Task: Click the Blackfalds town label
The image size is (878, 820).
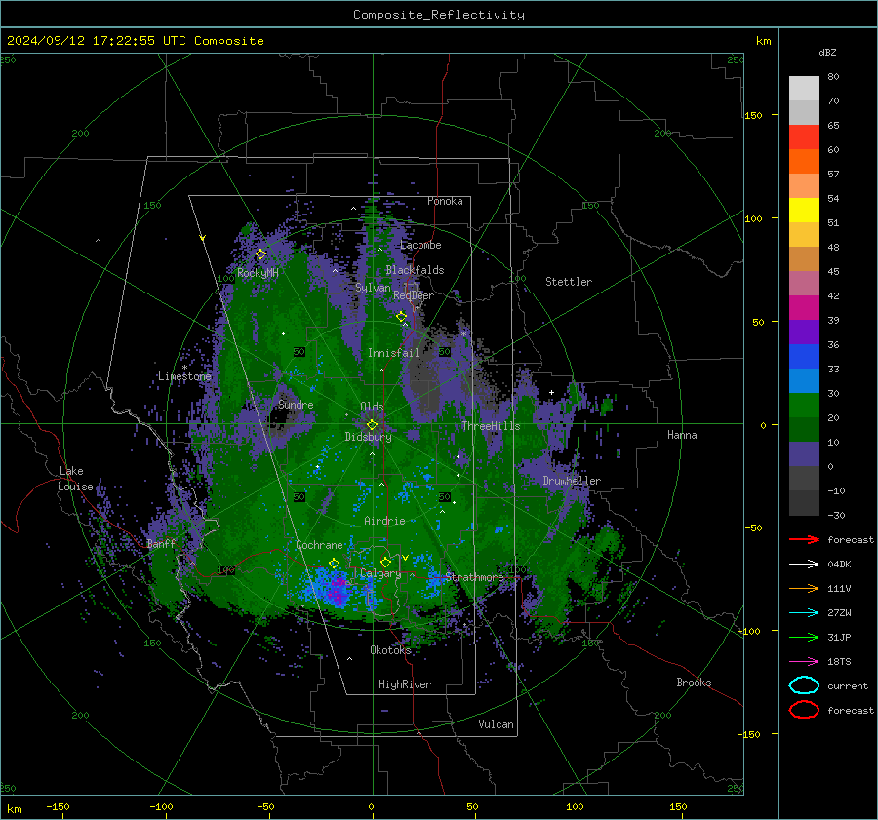Action: tap(415, 270)
